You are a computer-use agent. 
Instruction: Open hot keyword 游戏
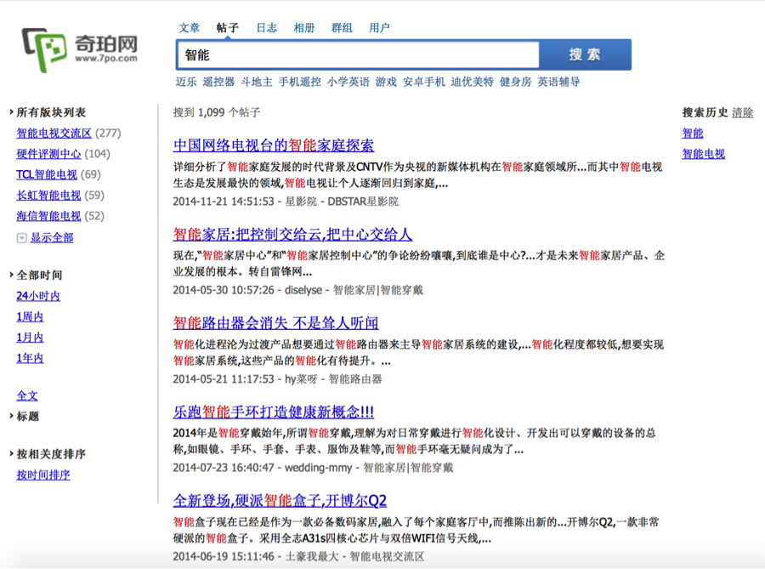click(386, 82)
